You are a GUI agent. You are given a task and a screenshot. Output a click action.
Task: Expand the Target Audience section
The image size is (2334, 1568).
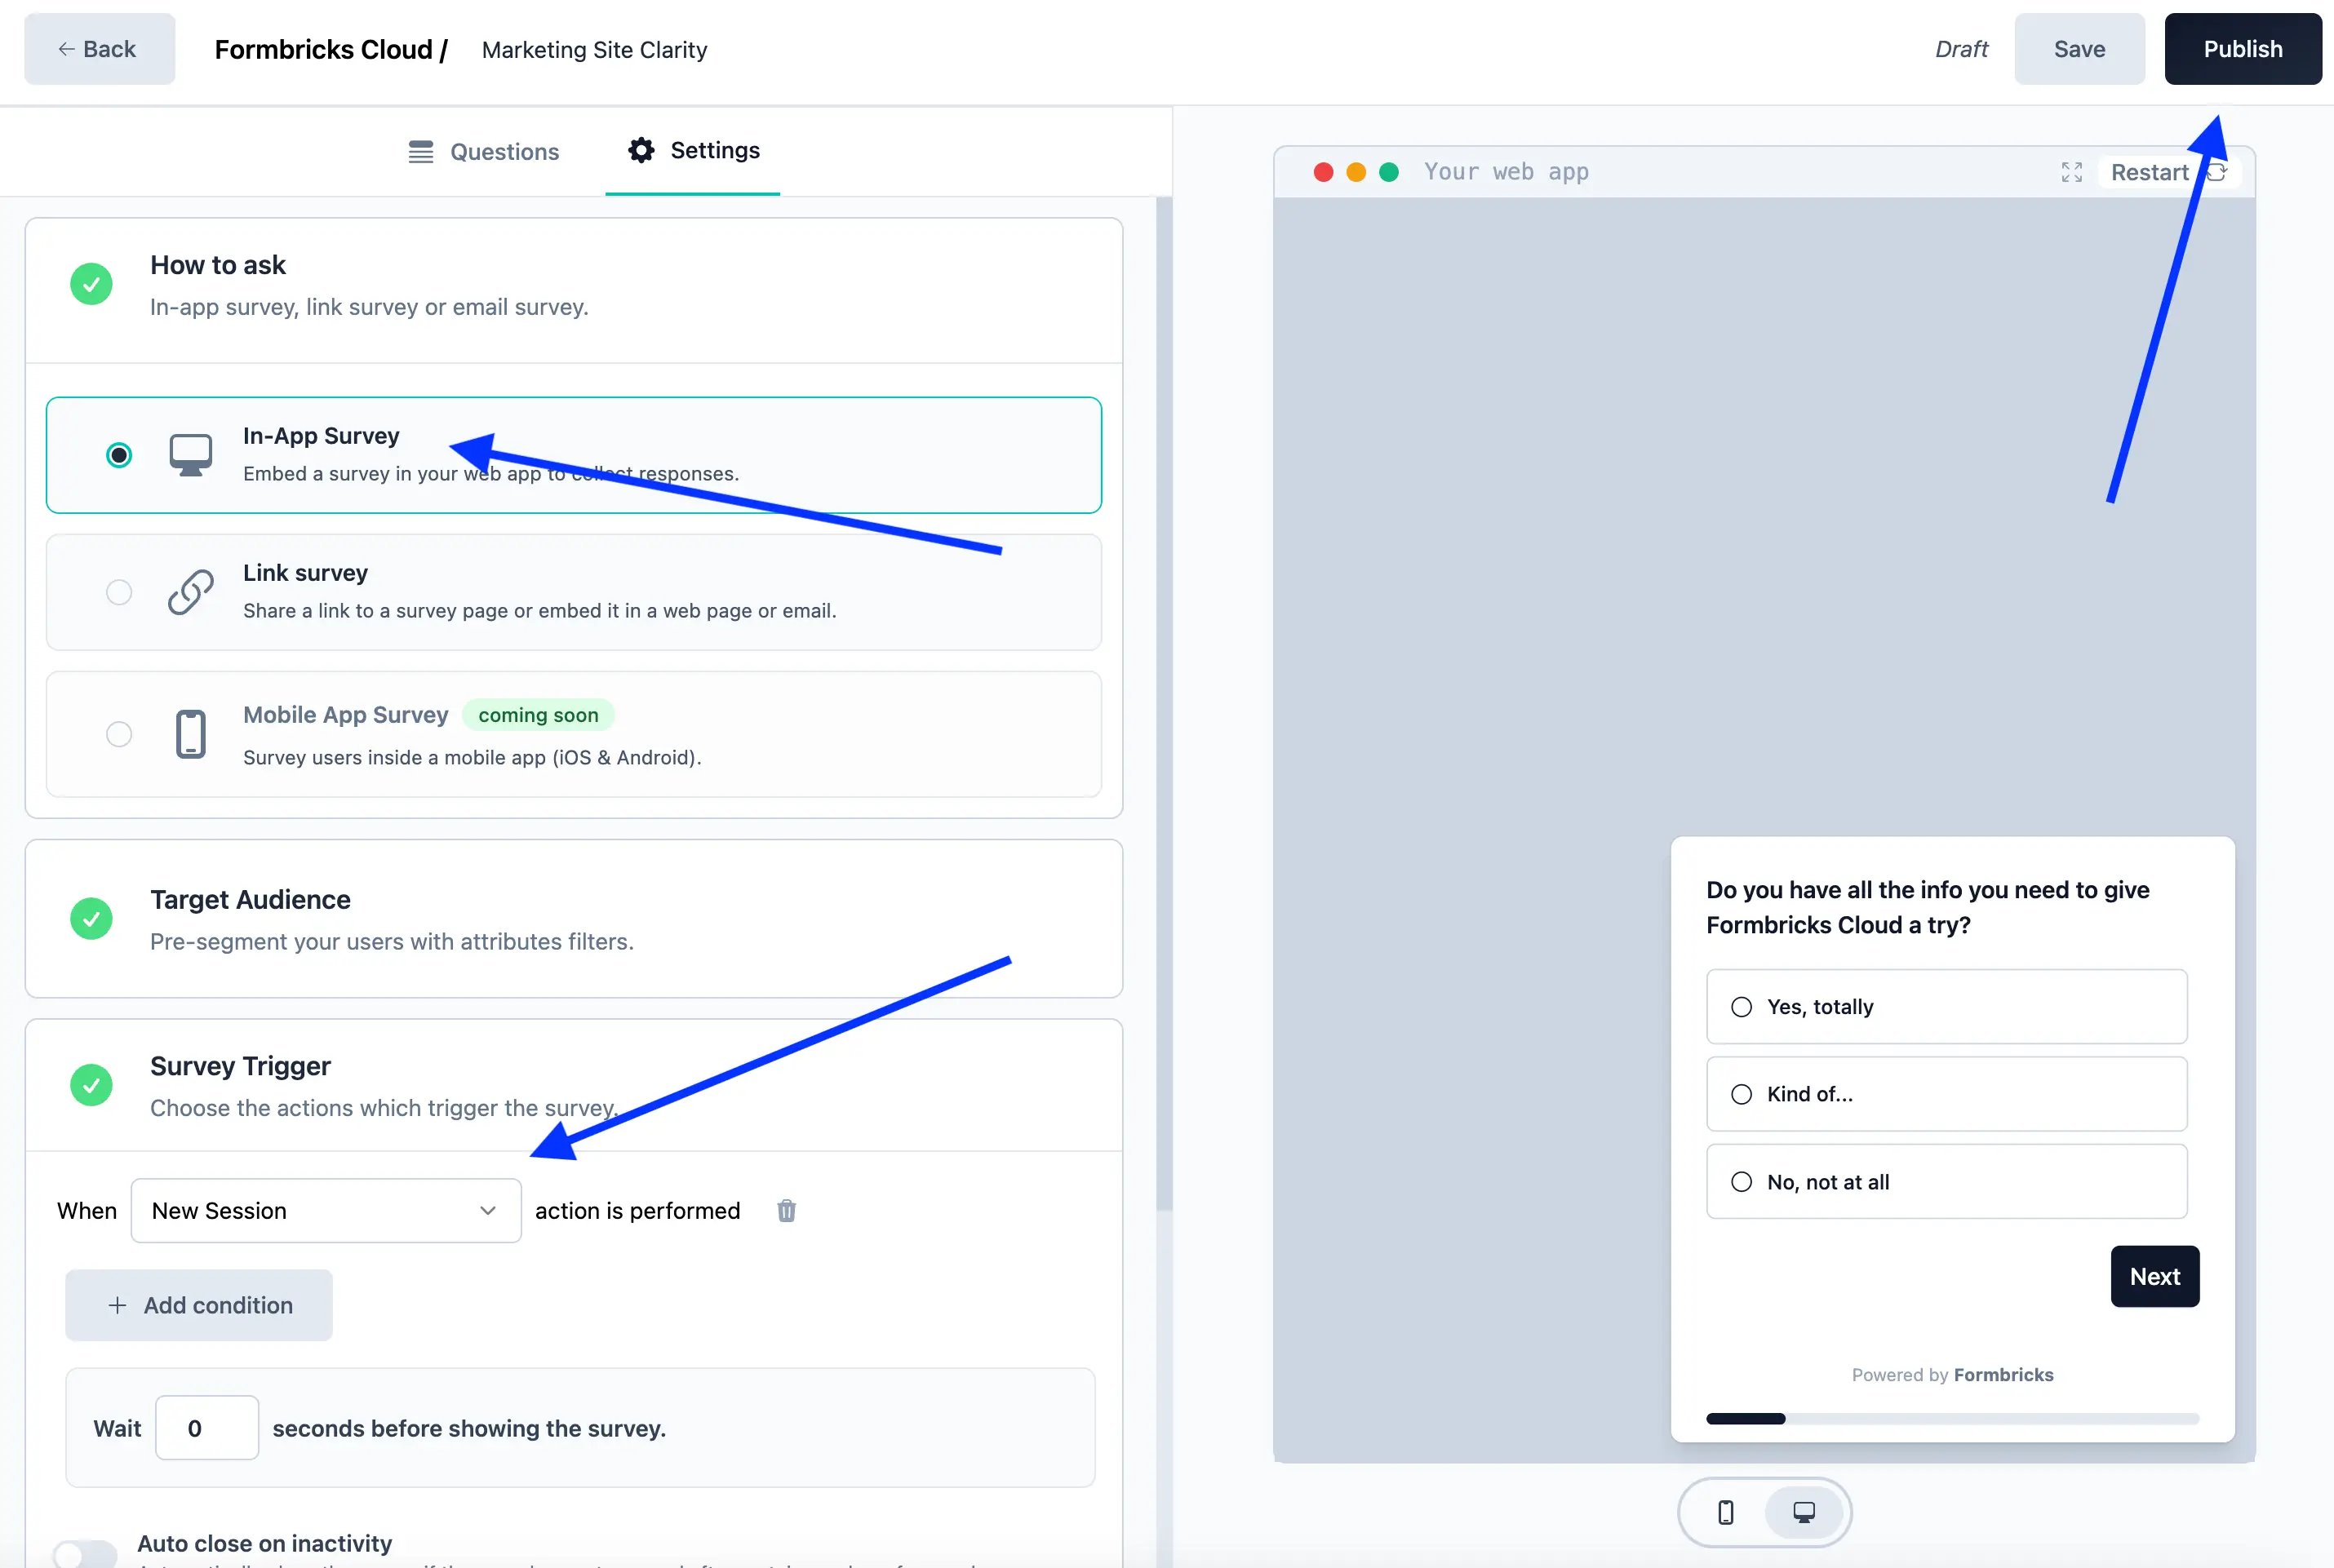click(x=573, y=918)
